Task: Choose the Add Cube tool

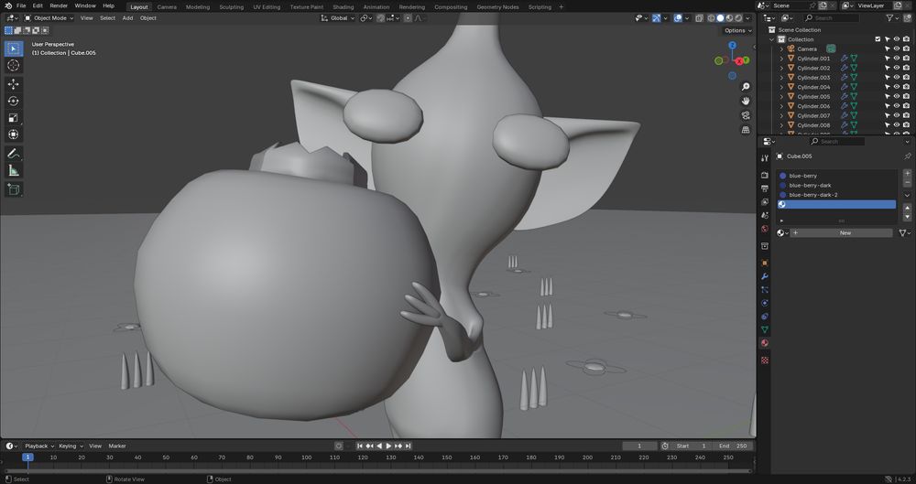Action: point(14,189)
